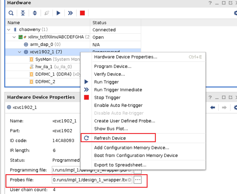
Task: Click the Expand All toolbar icon
Action: coord(35,13)
